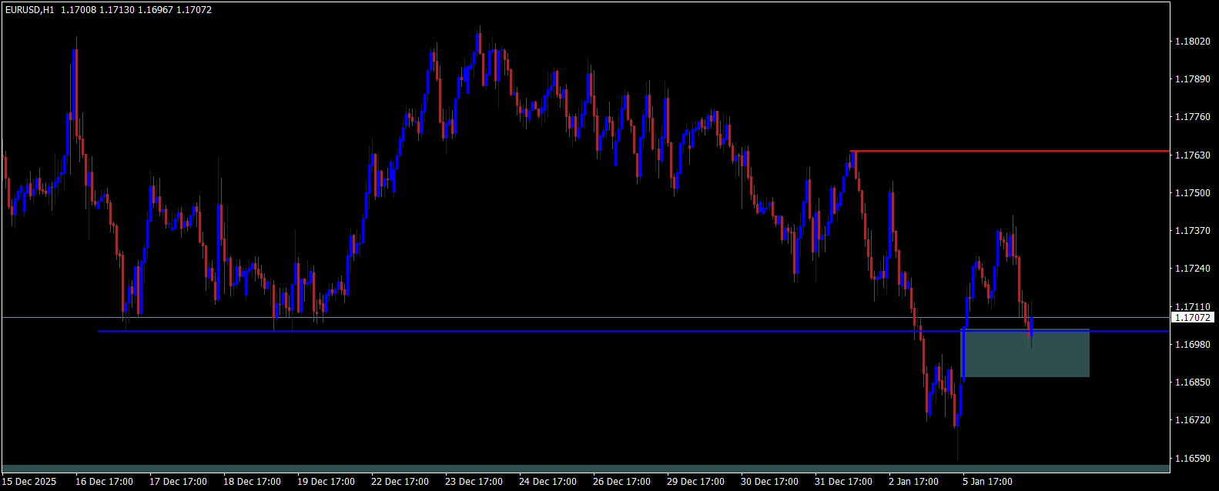Click the current price label 1.17072
This screenshot has width=1219, height=491.
pos(1192,317)
